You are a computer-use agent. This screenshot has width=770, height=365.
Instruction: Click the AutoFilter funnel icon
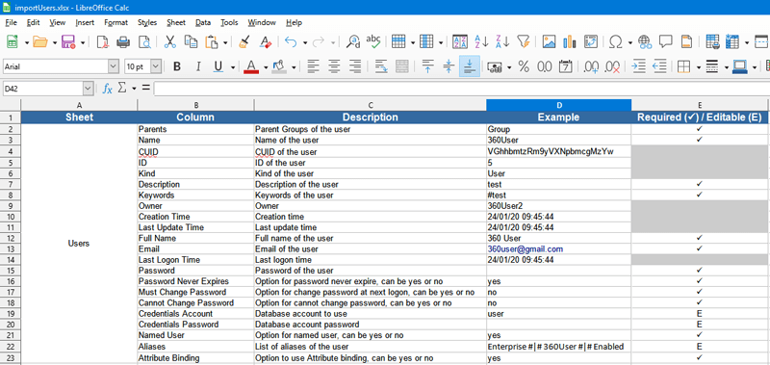524,42
